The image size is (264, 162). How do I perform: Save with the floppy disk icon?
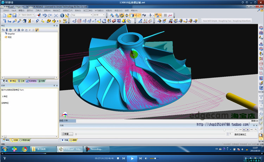click(x=14, y=15)
